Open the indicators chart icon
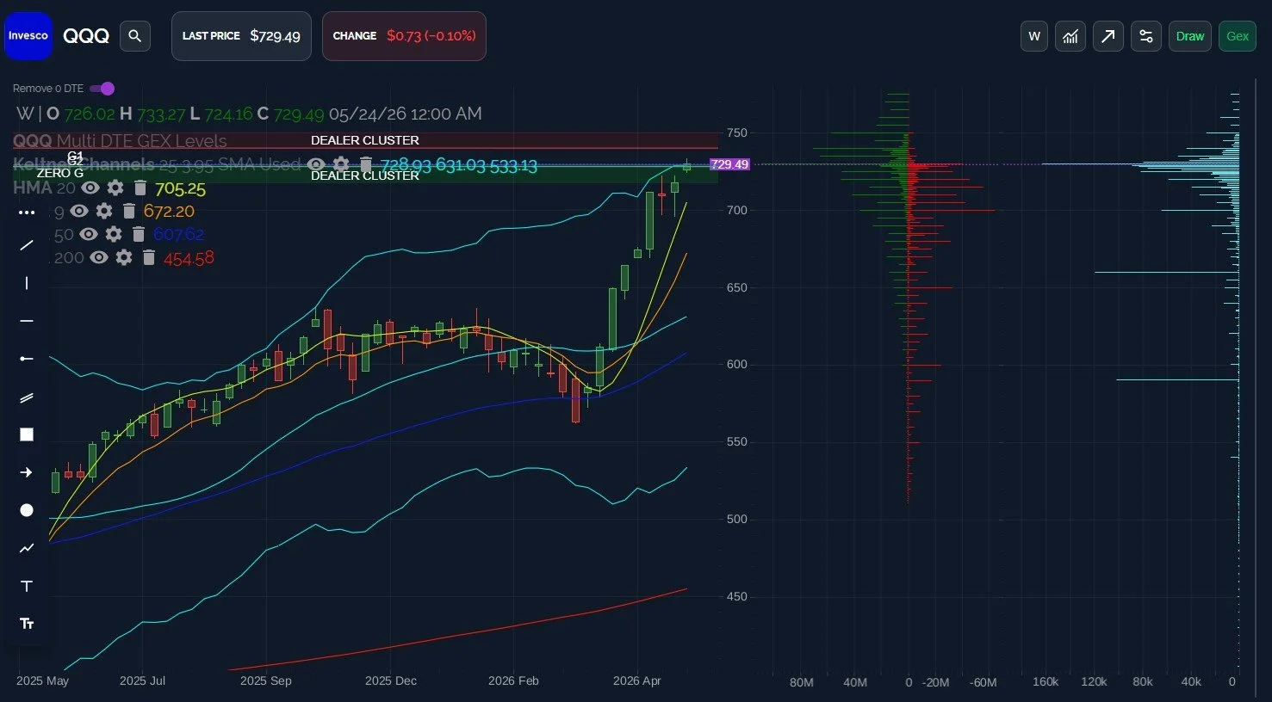1272x702 pixels. pos(1070,36)
